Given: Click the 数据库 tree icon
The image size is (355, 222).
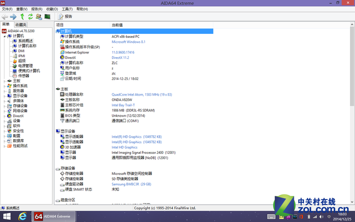Looking at the screenshot, I should pos(9,141).
